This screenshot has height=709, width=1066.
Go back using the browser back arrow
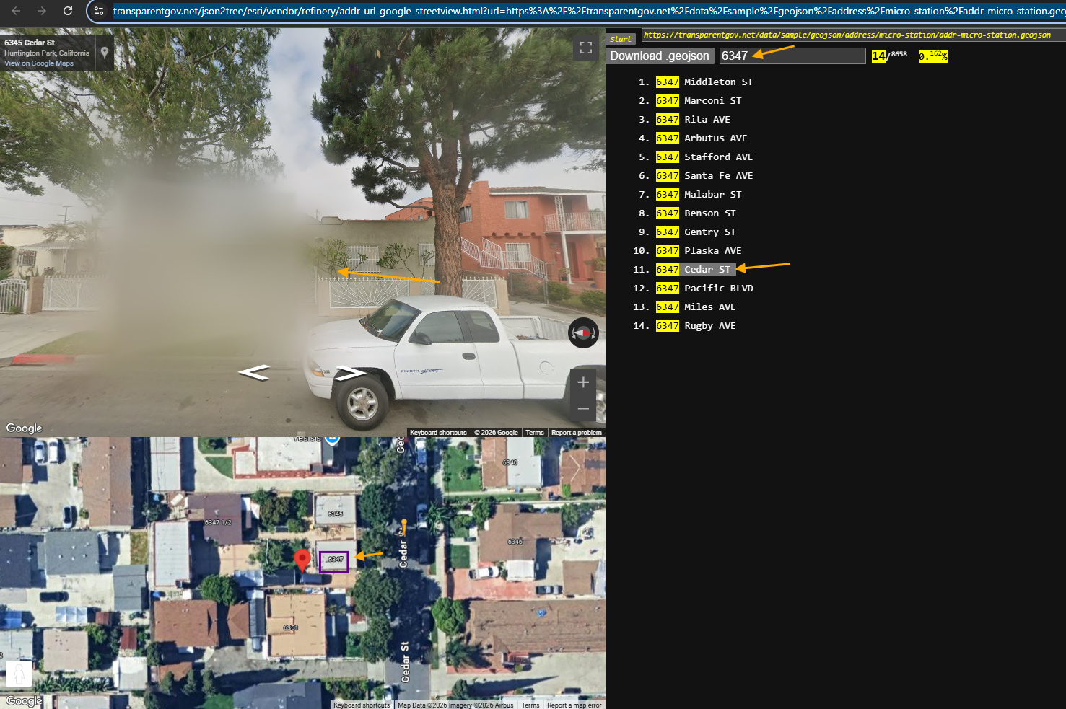(16, 11)
